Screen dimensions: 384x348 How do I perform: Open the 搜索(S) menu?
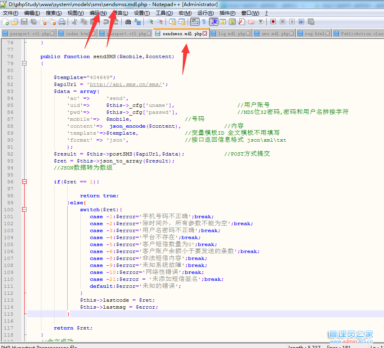[54, 13]
